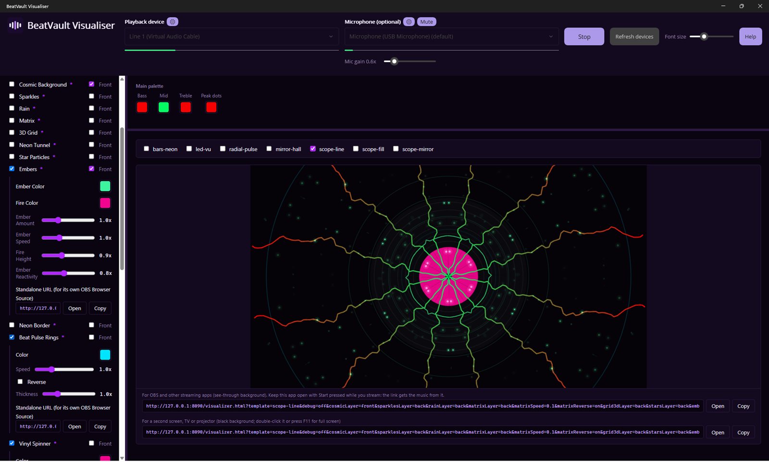The height and width of the screenshot is (462, 769).
Task: Click the BeatVault Visualiser logo icon
Action: coord(15,25)
